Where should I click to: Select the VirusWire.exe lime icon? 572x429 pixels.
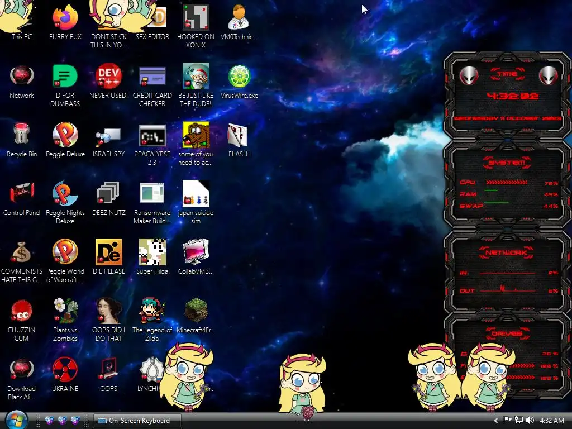coord(239,81)
